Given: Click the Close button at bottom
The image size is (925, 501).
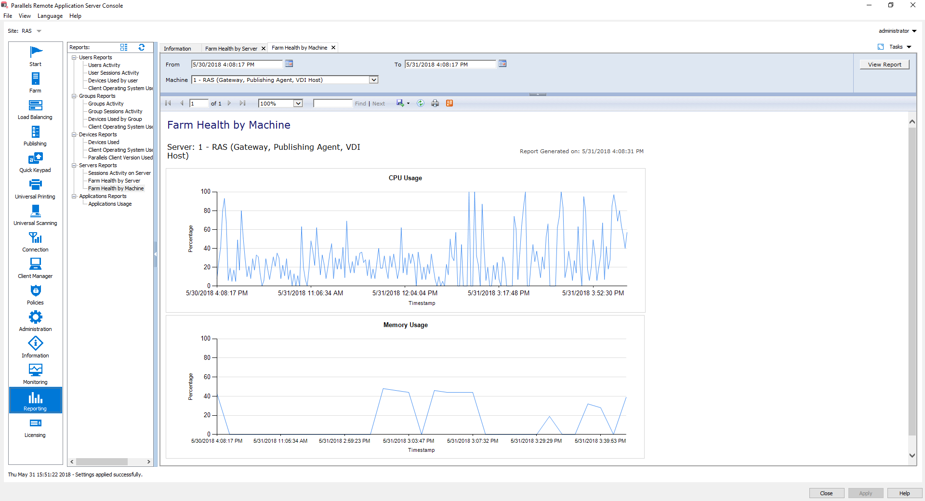Looking at the screenshot, I should (x=826, y=493).
